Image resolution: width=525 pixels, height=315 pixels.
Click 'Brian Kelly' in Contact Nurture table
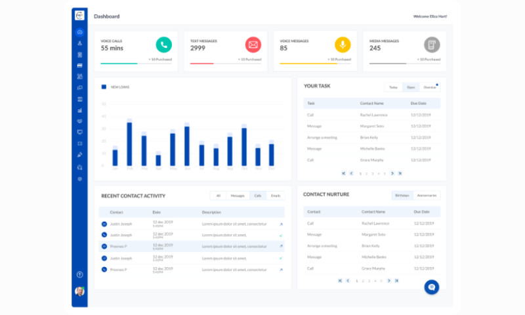(x=371, y=246)
